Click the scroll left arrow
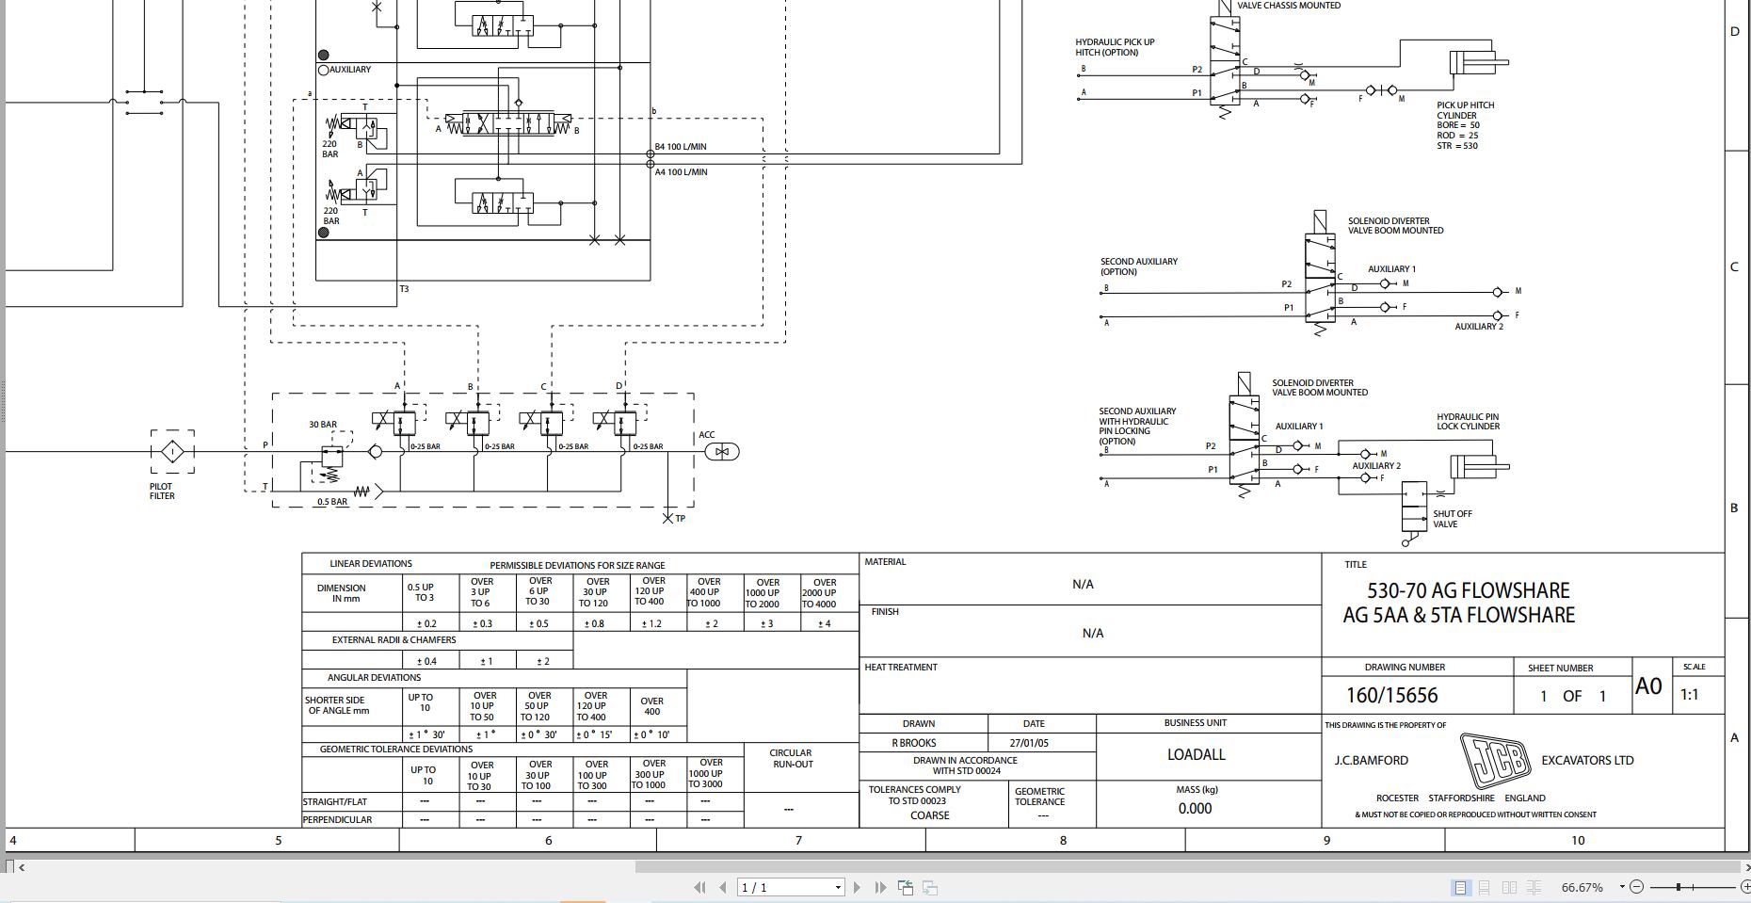The width and height of the screenshot is (1751, 903). pyautogui.click(x=22, y=867)
